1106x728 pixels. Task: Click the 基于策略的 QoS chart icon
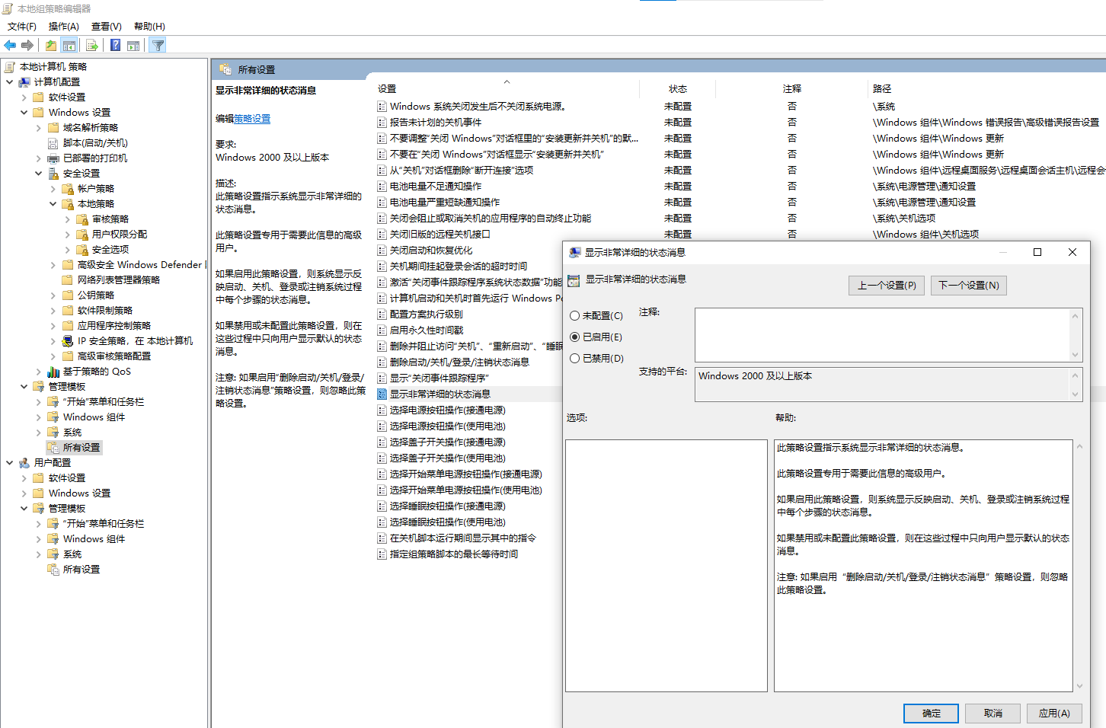[x=53, y=372]
